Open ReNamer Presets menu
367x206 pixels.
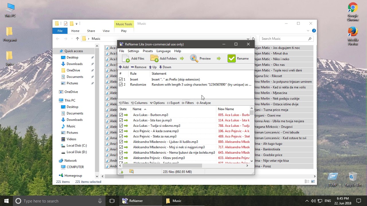point(148,51)
